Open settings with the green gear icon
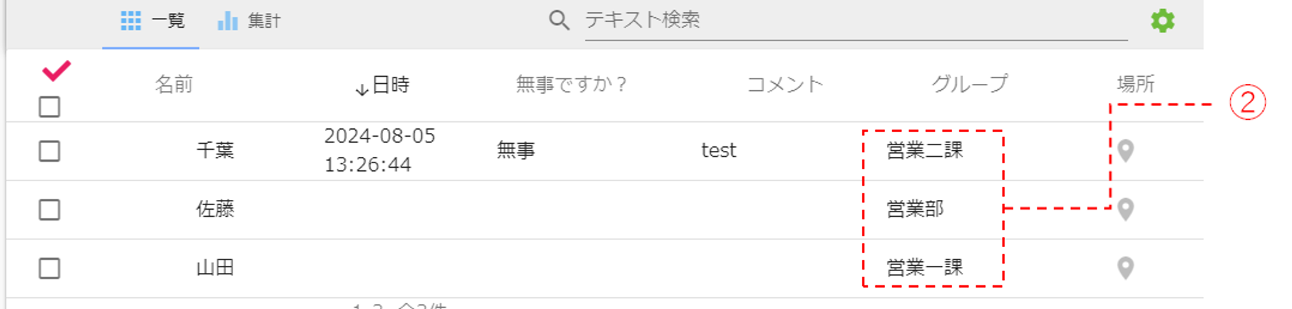 (x=1162, y=21)
